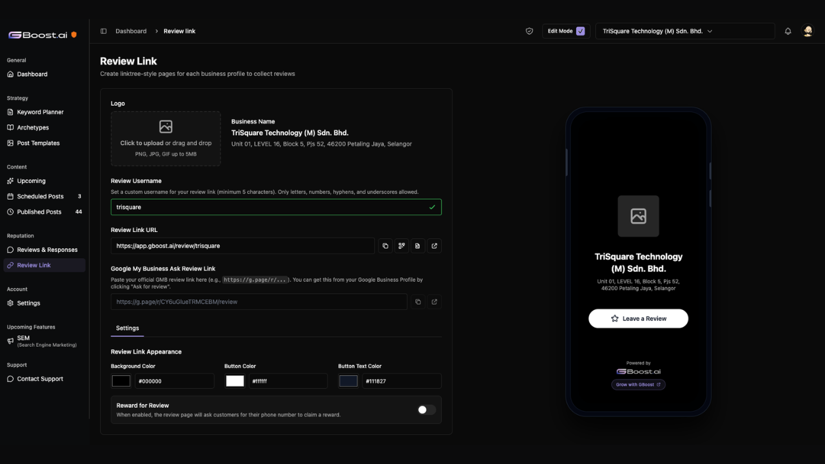The height and width of the screenshot is (464, 825).
Task: Toggle the Edit Mode checkbox
Action: [x=580, y=31]
